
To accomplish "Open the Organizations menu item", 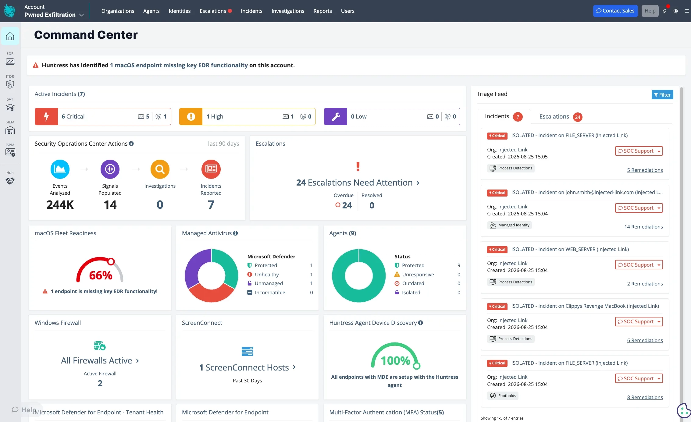I will point(118,11).
